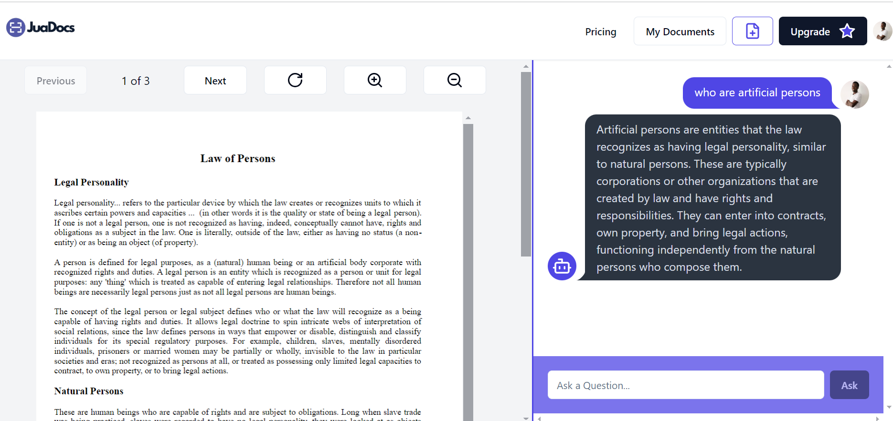
Task: Click the chatbot robot icon
Action: (x=562, y=266)
